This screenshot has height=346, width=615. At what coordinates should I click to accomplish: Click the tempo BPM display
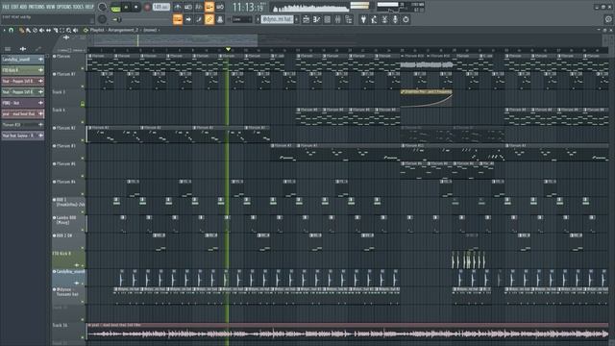pos(160,7)
